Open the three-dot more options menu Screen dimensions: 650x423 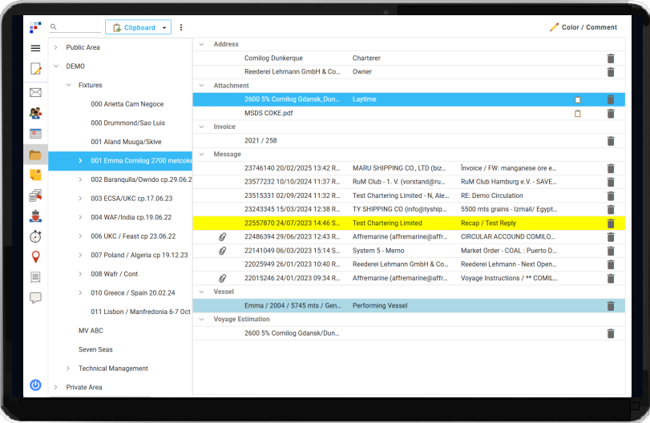point(181,27)
